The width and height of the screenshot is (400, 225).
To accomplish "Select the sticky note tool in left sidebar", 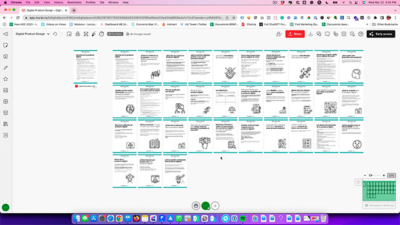I will point(6,45).
